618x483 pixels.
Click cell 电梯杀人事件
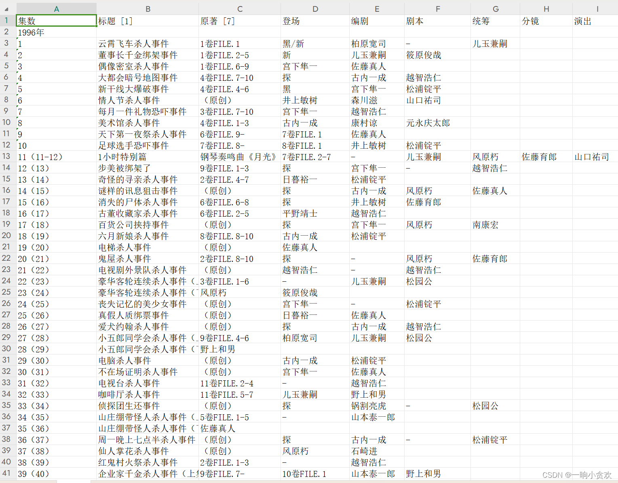(148, 247)
